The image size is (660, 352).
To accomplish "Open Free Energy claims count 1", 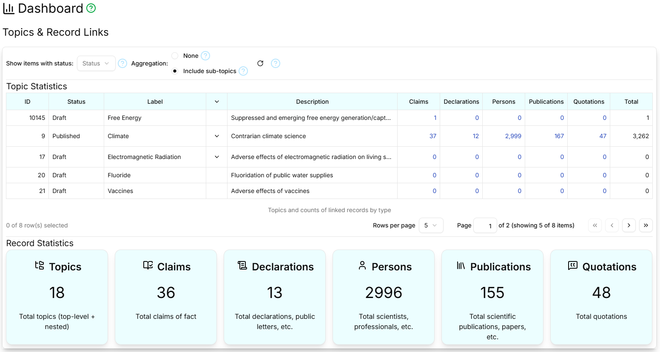I will click(x=435, y=118).
